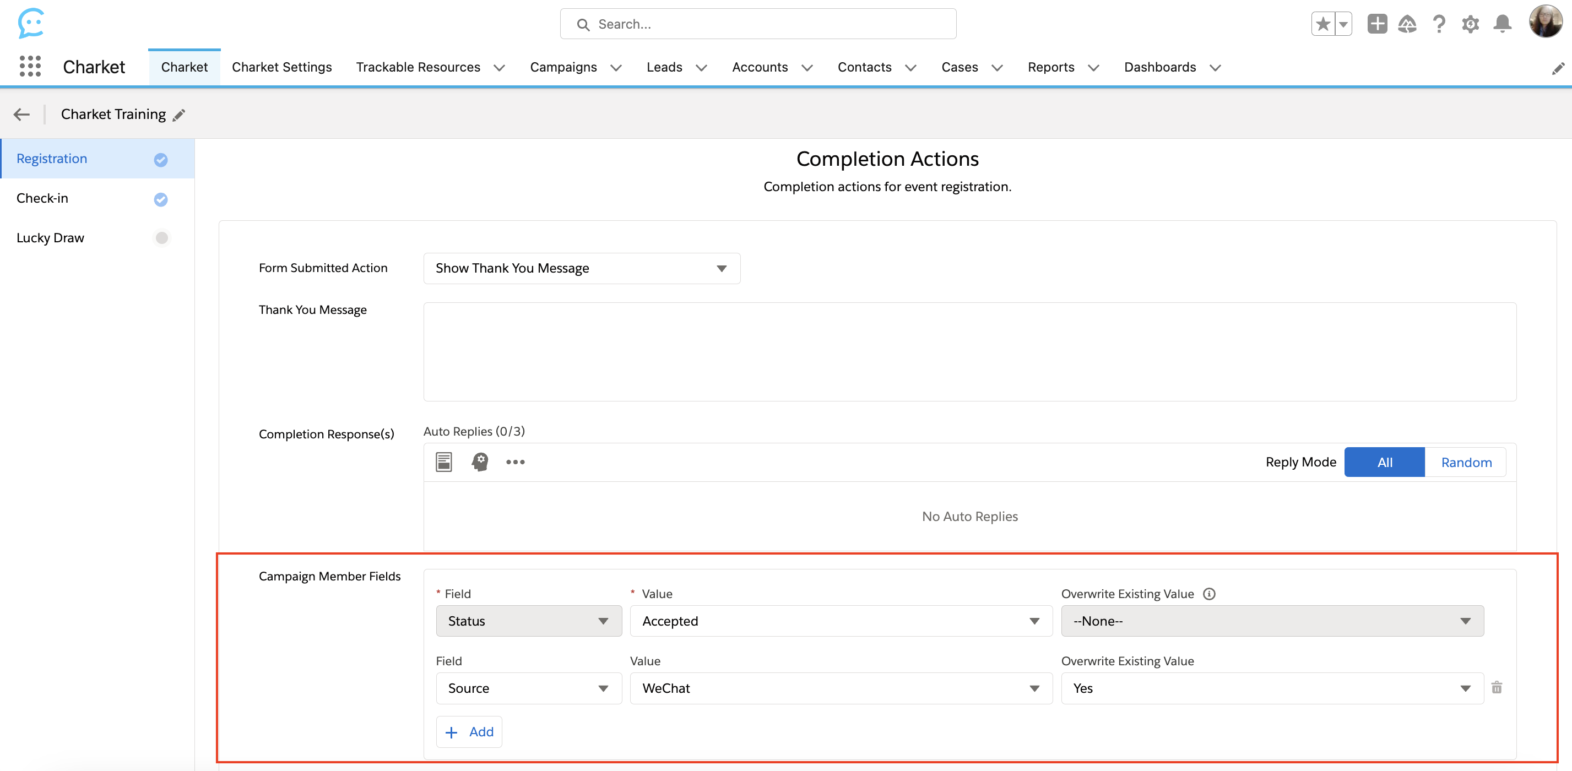Open the Setup gear icon

1470,24
